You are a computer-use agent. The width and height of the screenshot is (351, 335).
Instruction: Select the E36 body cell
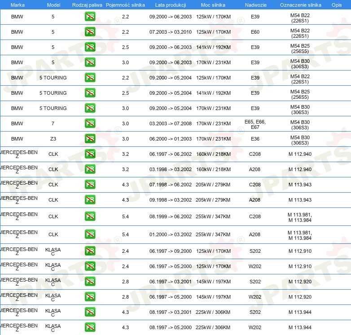click(255, 139)
